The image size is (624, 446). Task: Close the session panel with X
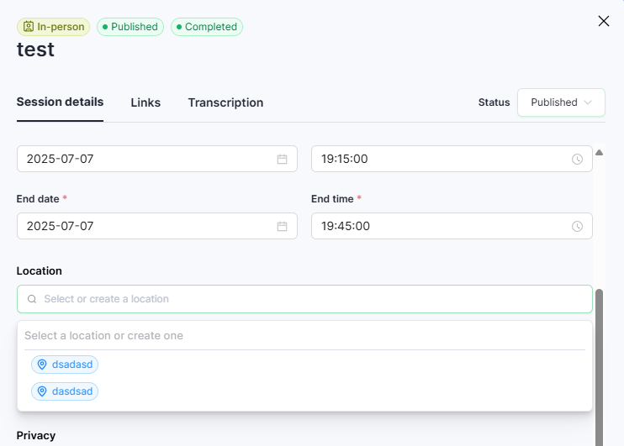click(603, 21)
